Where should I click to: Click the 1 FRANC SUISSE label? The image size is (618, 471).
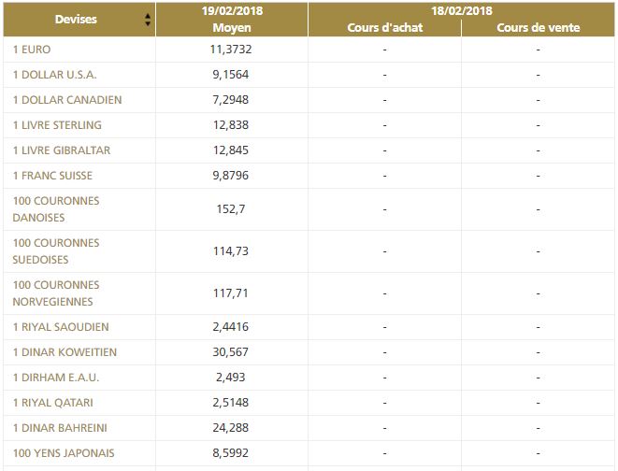[x=53, y=176]
